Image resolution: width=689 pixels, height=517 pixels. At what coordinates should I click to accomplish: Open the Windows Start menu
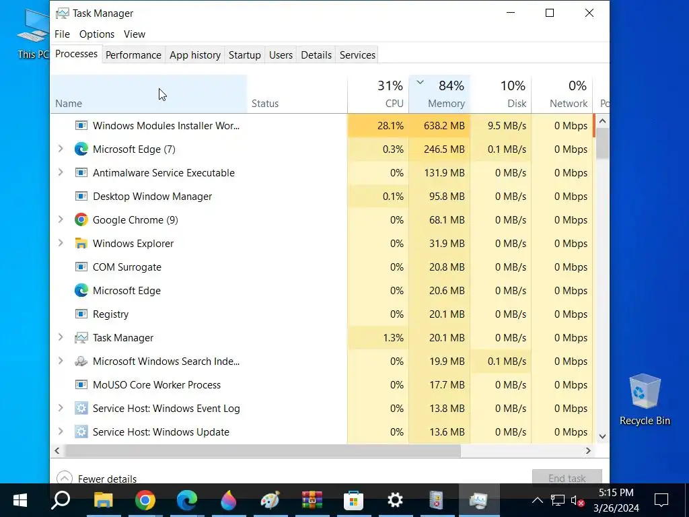tap(20, 500)
